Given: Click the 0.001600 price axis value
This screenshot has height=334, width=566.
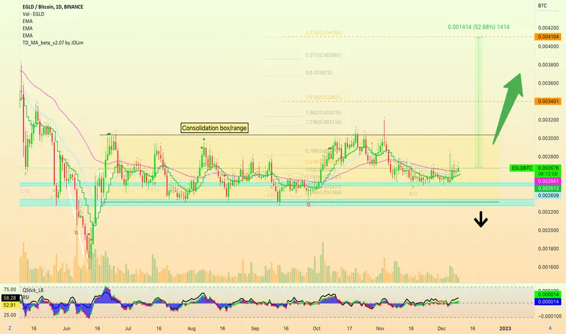Looking at the screenshot, I should coord(548,267).
